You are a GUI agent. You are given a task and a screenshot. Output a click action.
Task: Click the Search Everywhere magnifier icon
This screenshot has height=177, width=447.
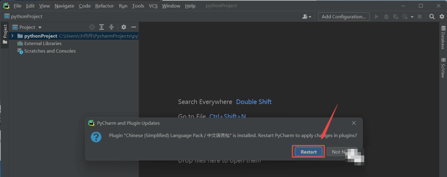(432, 17)
